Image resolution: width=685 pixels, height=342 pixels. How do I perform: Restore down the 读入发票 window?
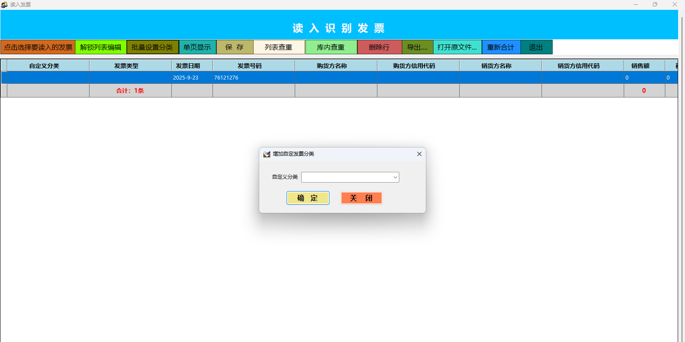[x=655, y=4]
